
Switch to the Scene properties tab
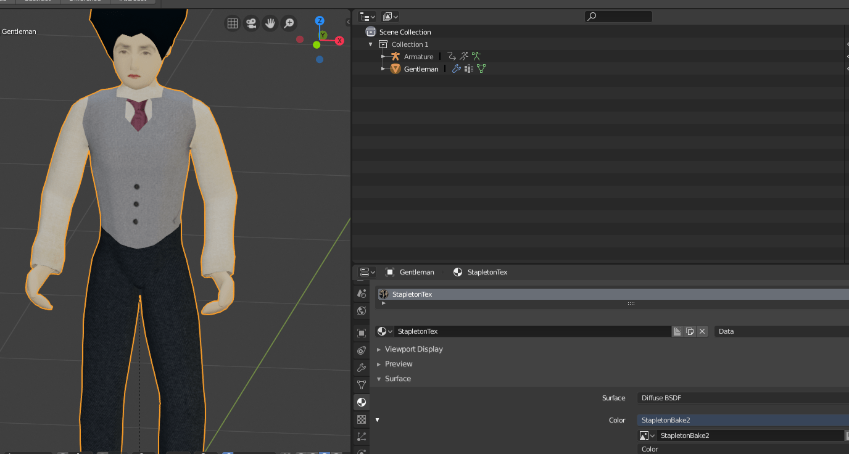point(362,294)
